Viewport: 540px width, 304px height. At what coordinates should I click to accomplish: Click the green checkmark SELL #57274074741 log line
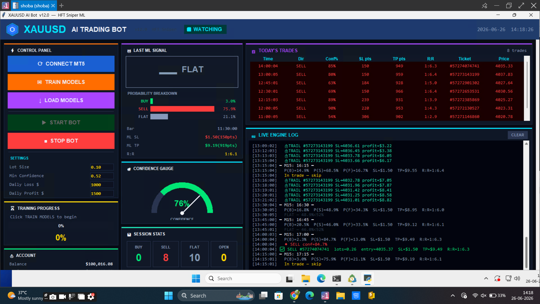point(375,249)
